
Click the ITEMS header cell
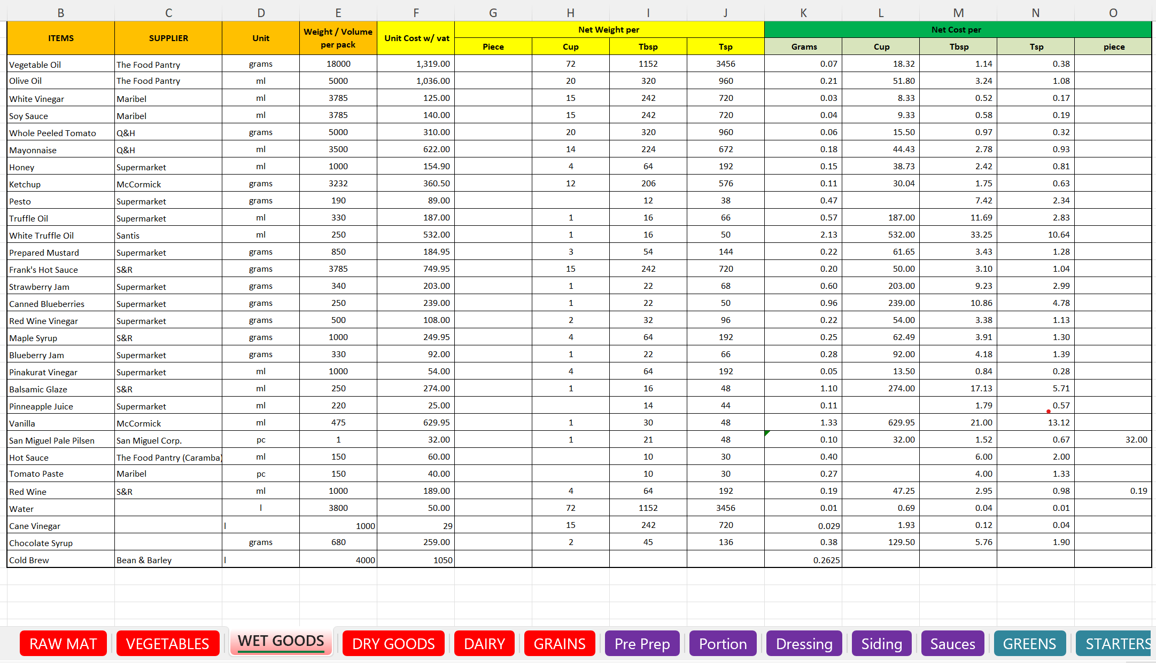[x=61, y=38]
